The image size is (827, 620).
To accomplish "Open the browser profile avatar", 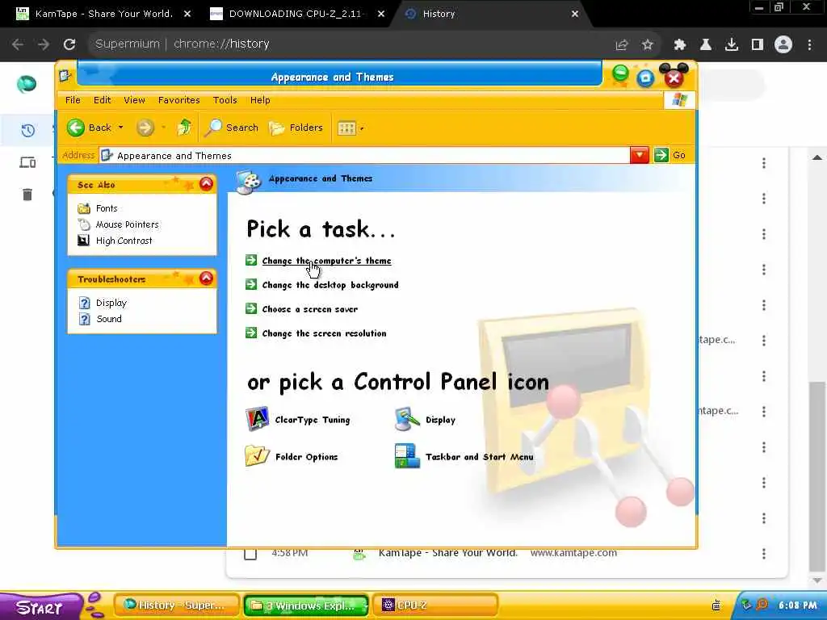I will [x=783, y=45].
